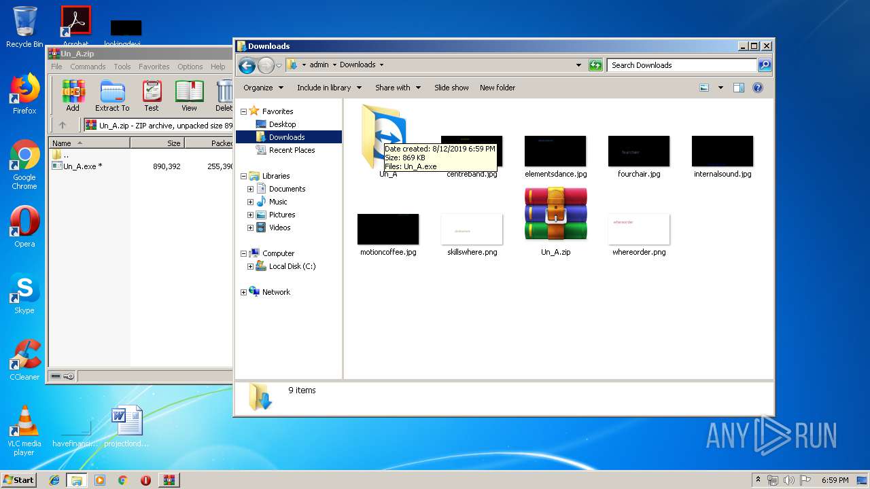
Task: Select Network in the navigation pane
Action: tap(276, 292)
